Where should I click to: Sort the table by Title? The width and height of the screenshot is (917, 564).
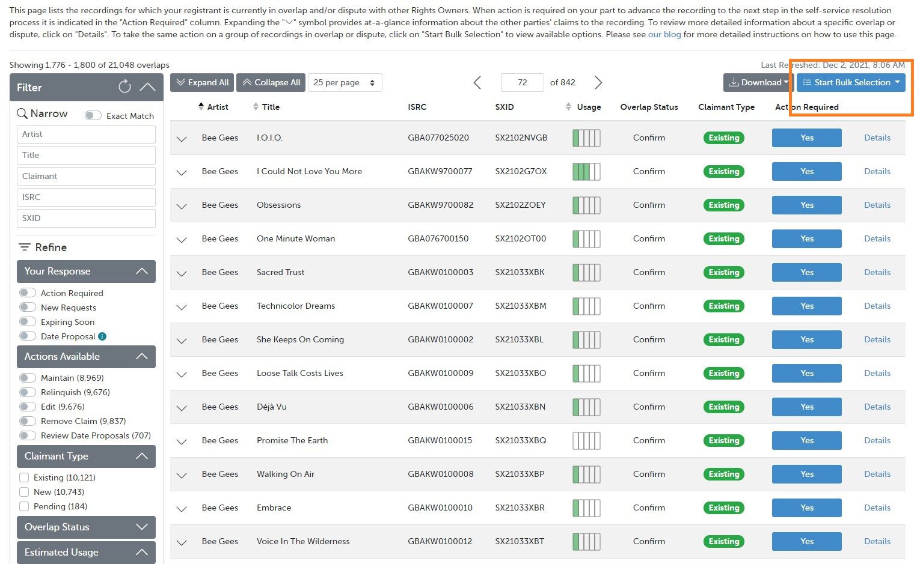(x=266, y=107)
